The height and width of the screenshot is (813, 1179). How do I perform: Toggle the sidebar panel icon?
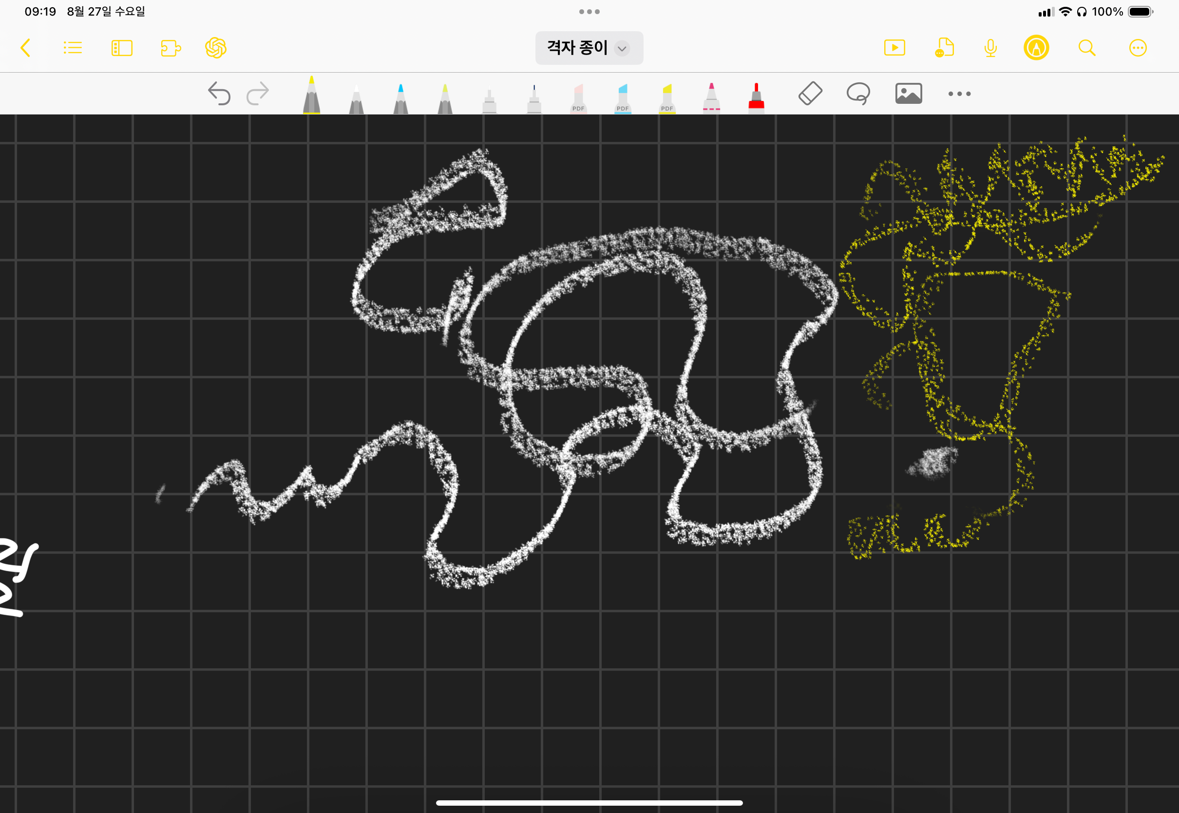(122, 48)
